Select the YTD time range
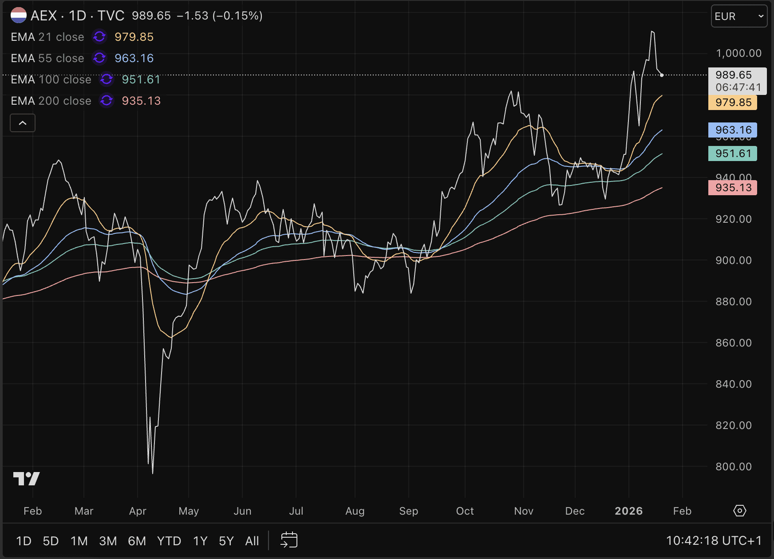Viewport: 774px width, 559px height. pos(169,541)
